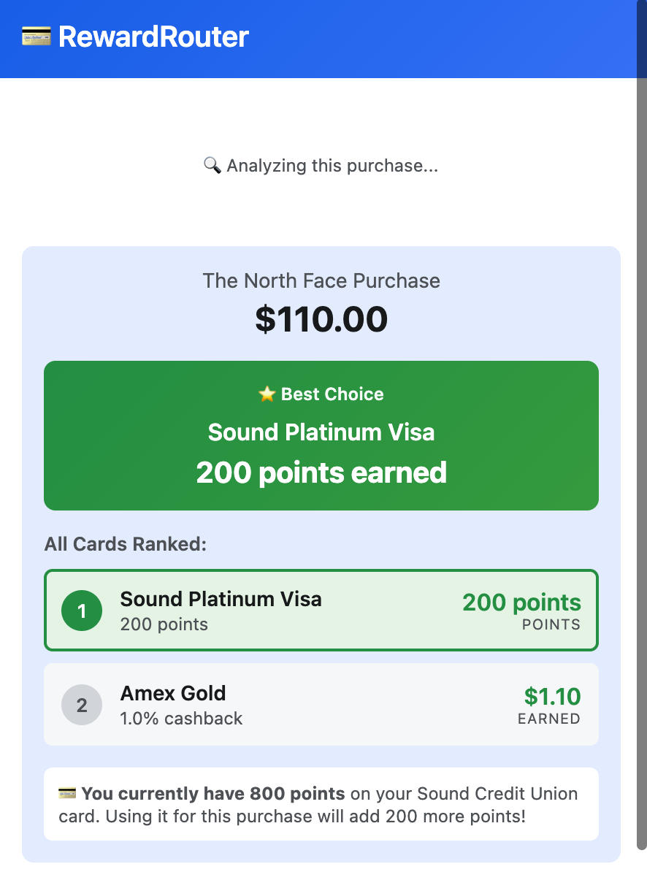Screen dimensions: 647x872
Task: Click the star icon beside Best Choice
Action: point(267,394)
